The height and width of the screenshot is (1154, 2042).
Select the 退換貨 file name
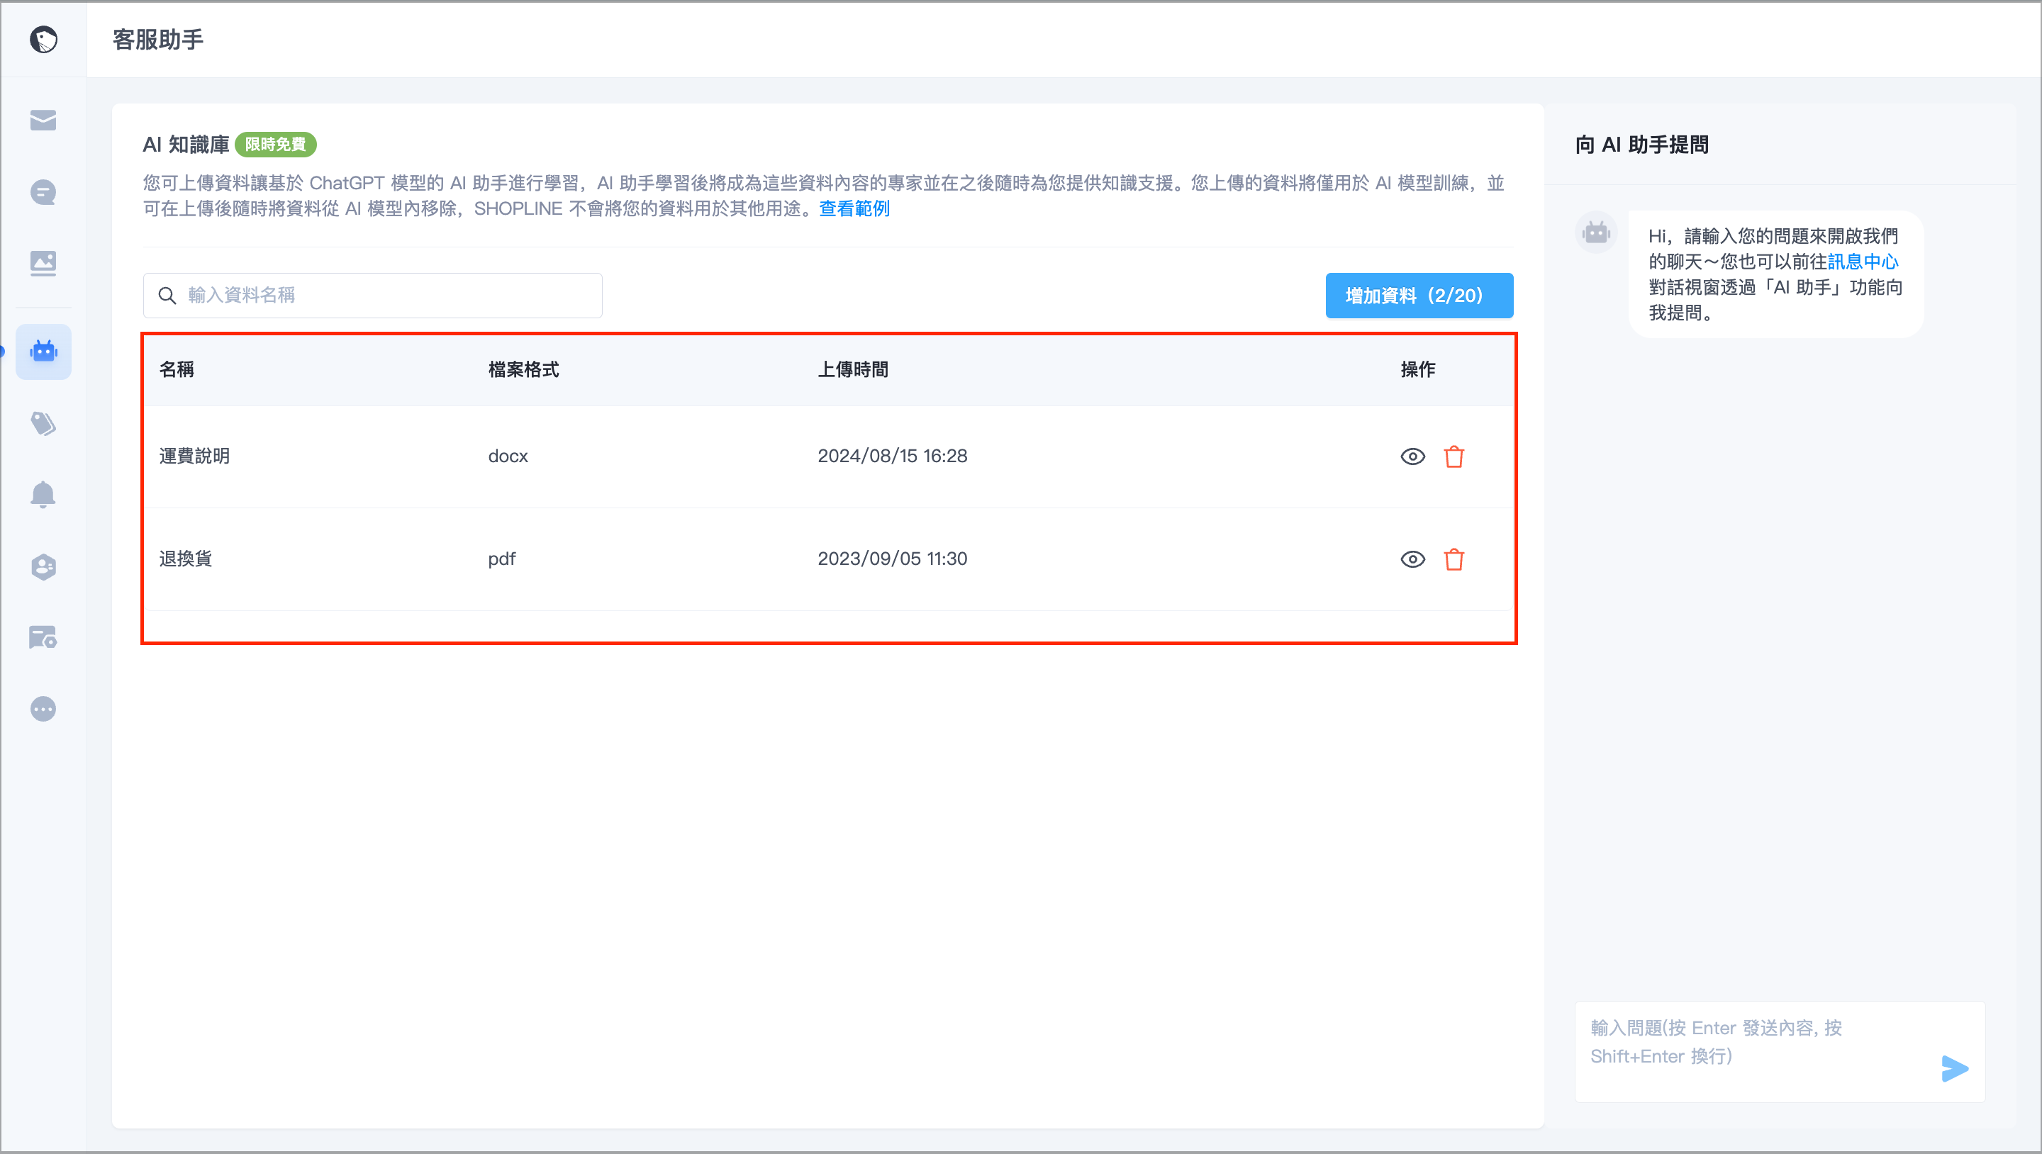click(186, 559)
